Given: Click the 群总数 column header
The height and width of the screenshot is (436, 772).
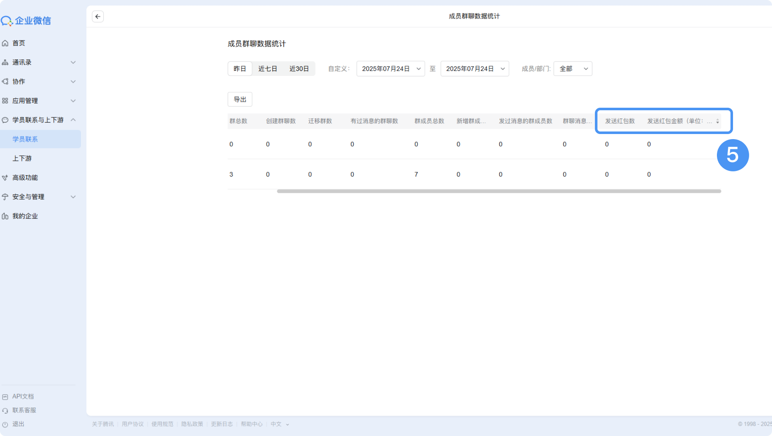Looking at the screenshot, I should (239, 121).
